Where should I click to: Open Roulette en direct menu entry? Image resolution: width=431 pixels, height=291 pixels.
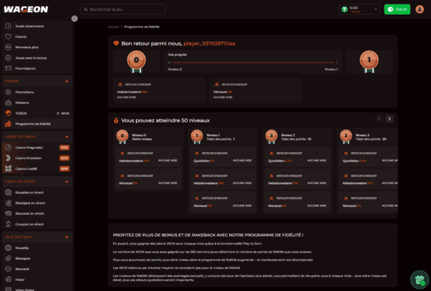tap(37, 192)
